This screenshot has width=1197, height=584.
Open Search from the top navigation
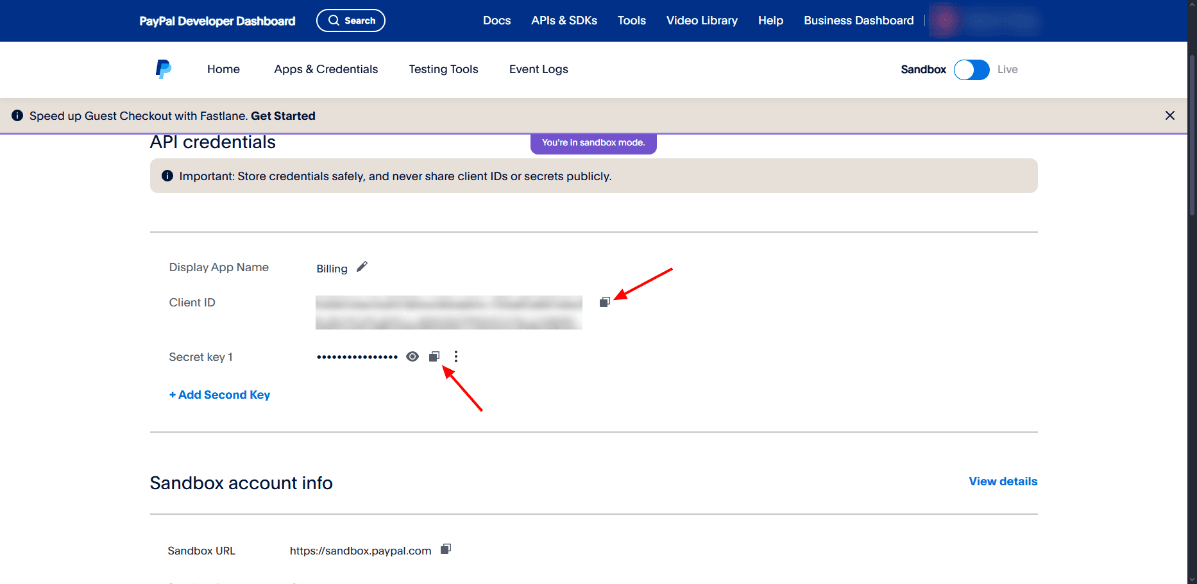[x=350, y=20]
